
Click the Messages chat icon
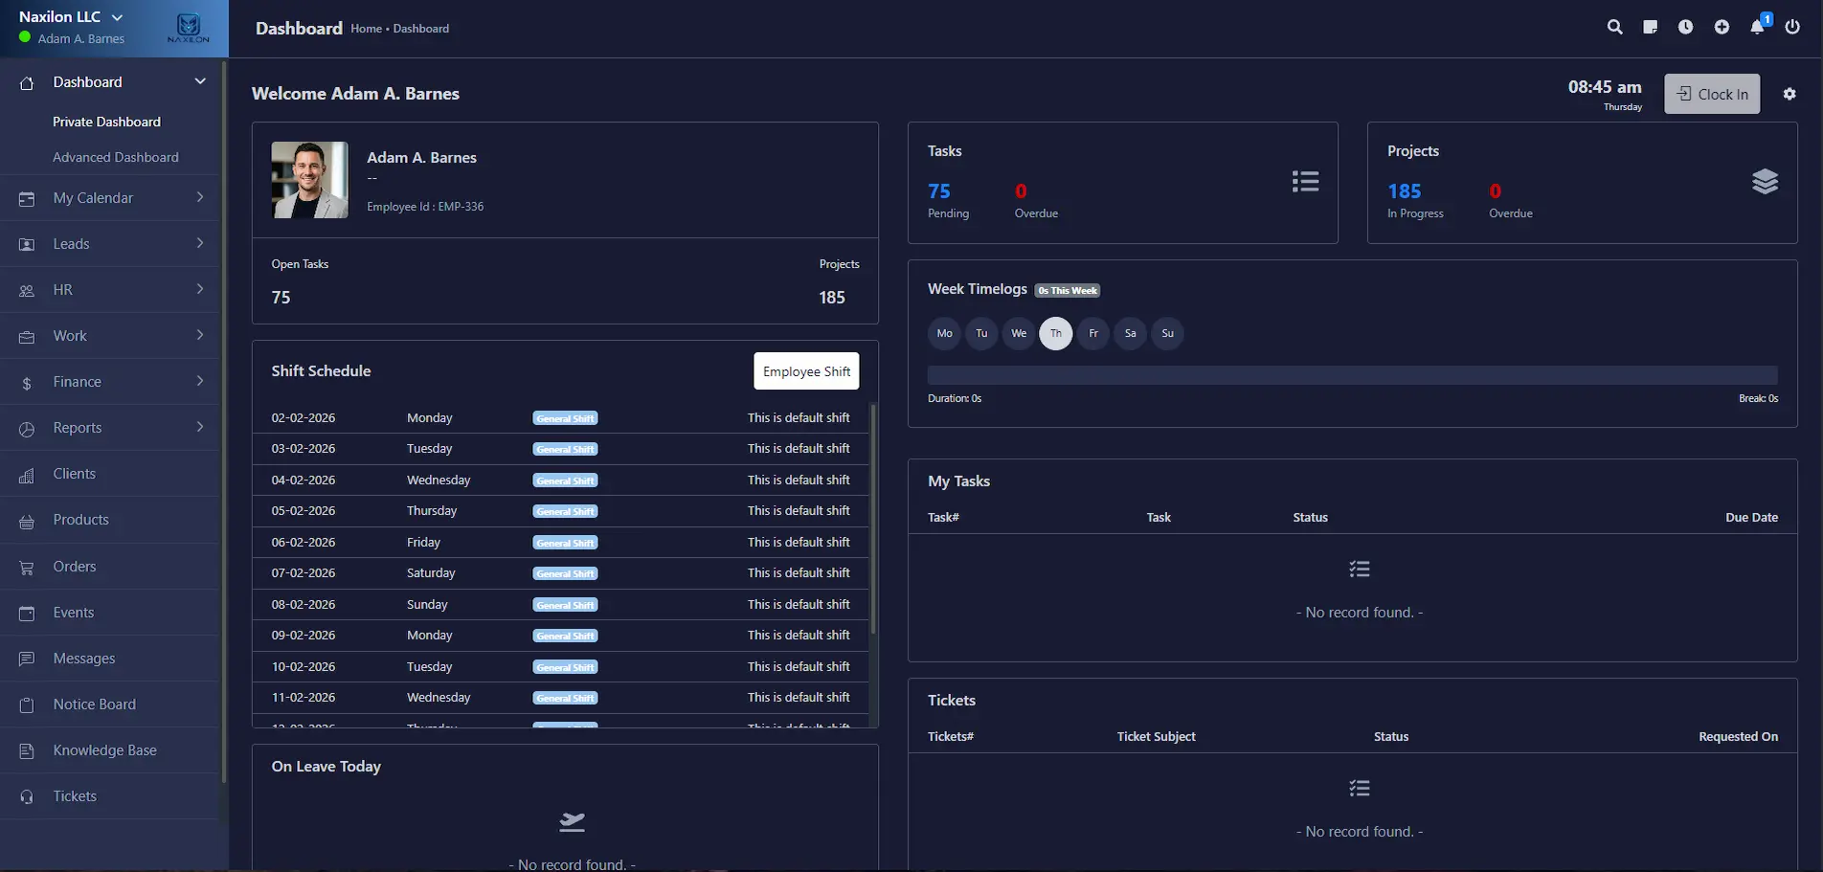(x=27, y=660)
